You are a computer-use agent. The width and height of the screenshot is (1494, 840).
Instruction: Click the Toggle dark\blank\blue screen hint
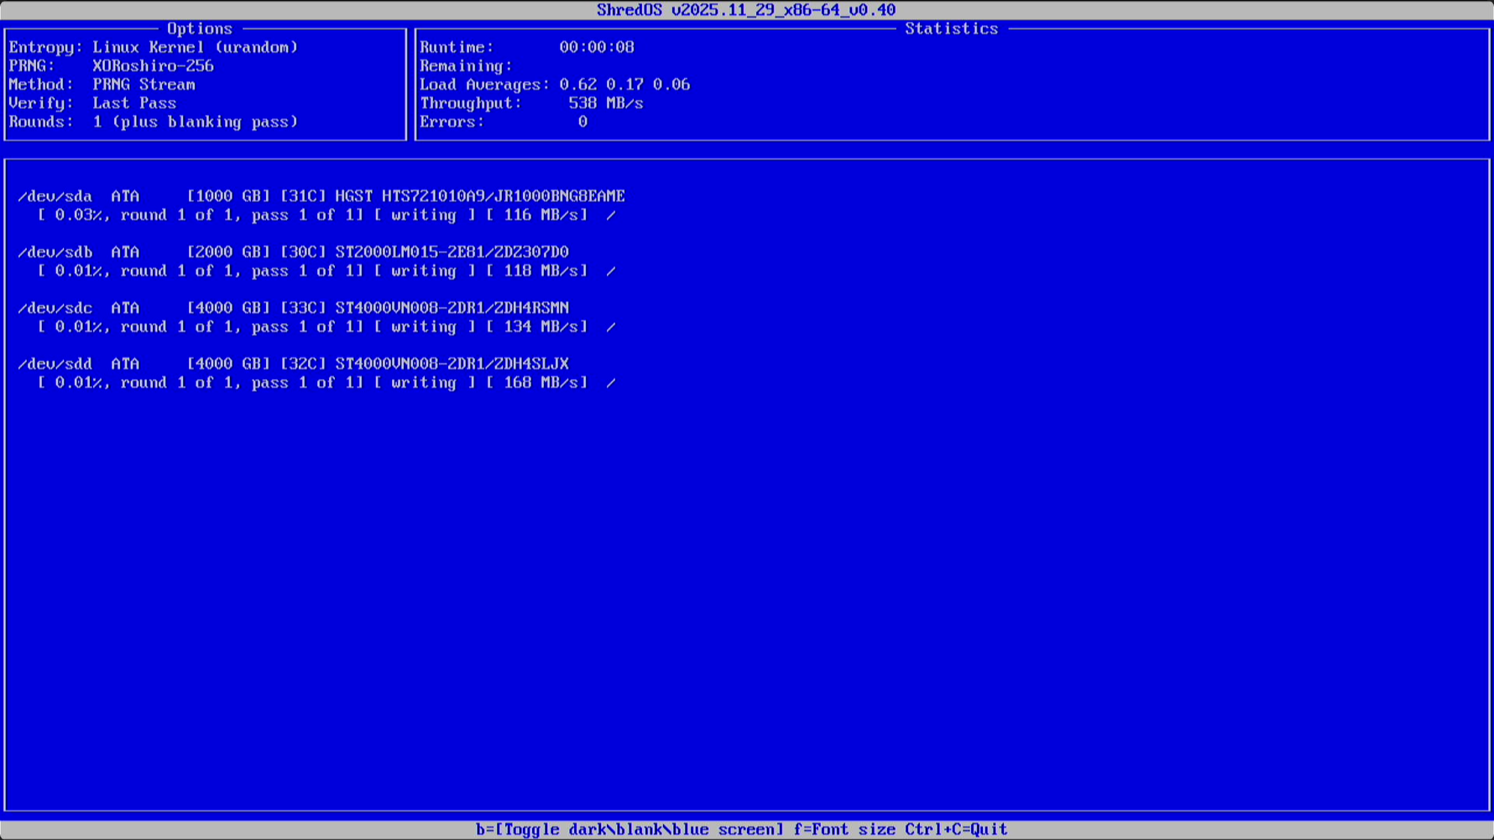click(629, 829)
